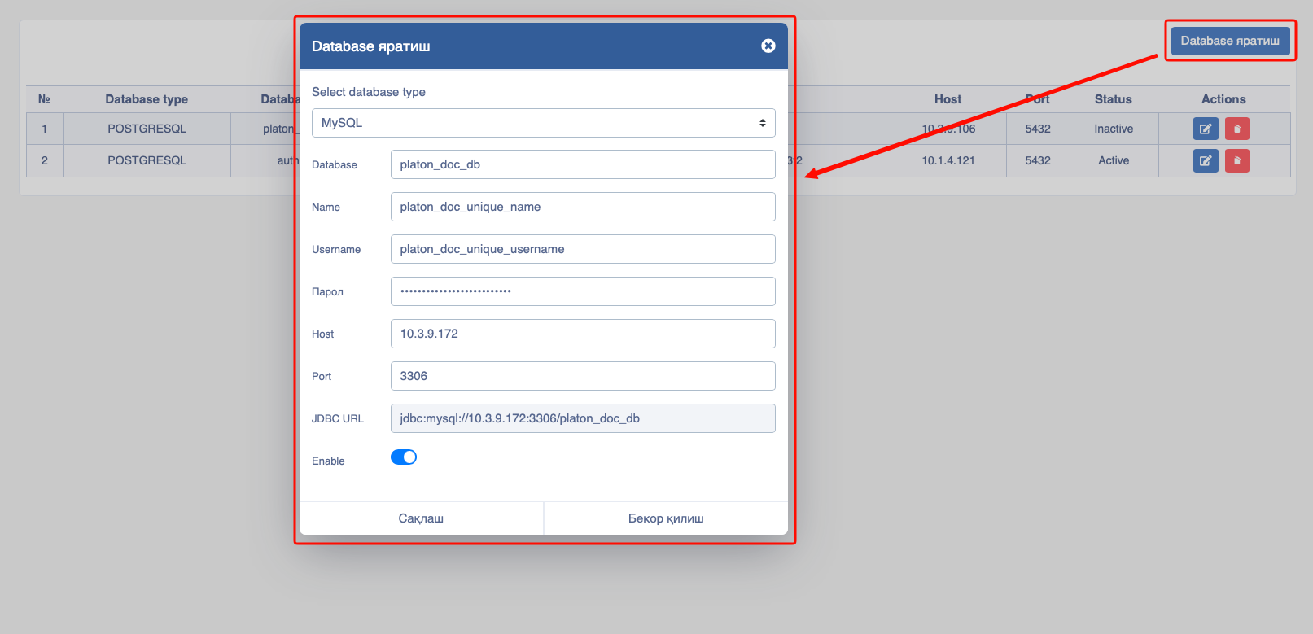The height and width of the screenshot is (634, 1313).
Task: Click the Database яратиш button at top right
Action: pos(1230,41)
